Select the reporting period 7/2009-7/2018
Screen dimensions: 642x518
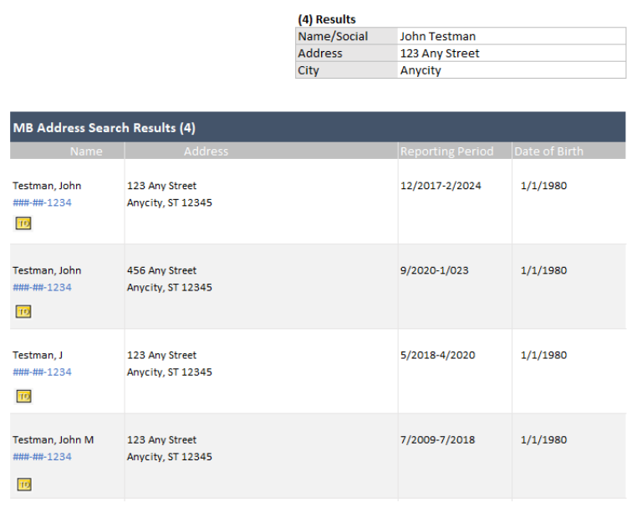pos(438,439)
